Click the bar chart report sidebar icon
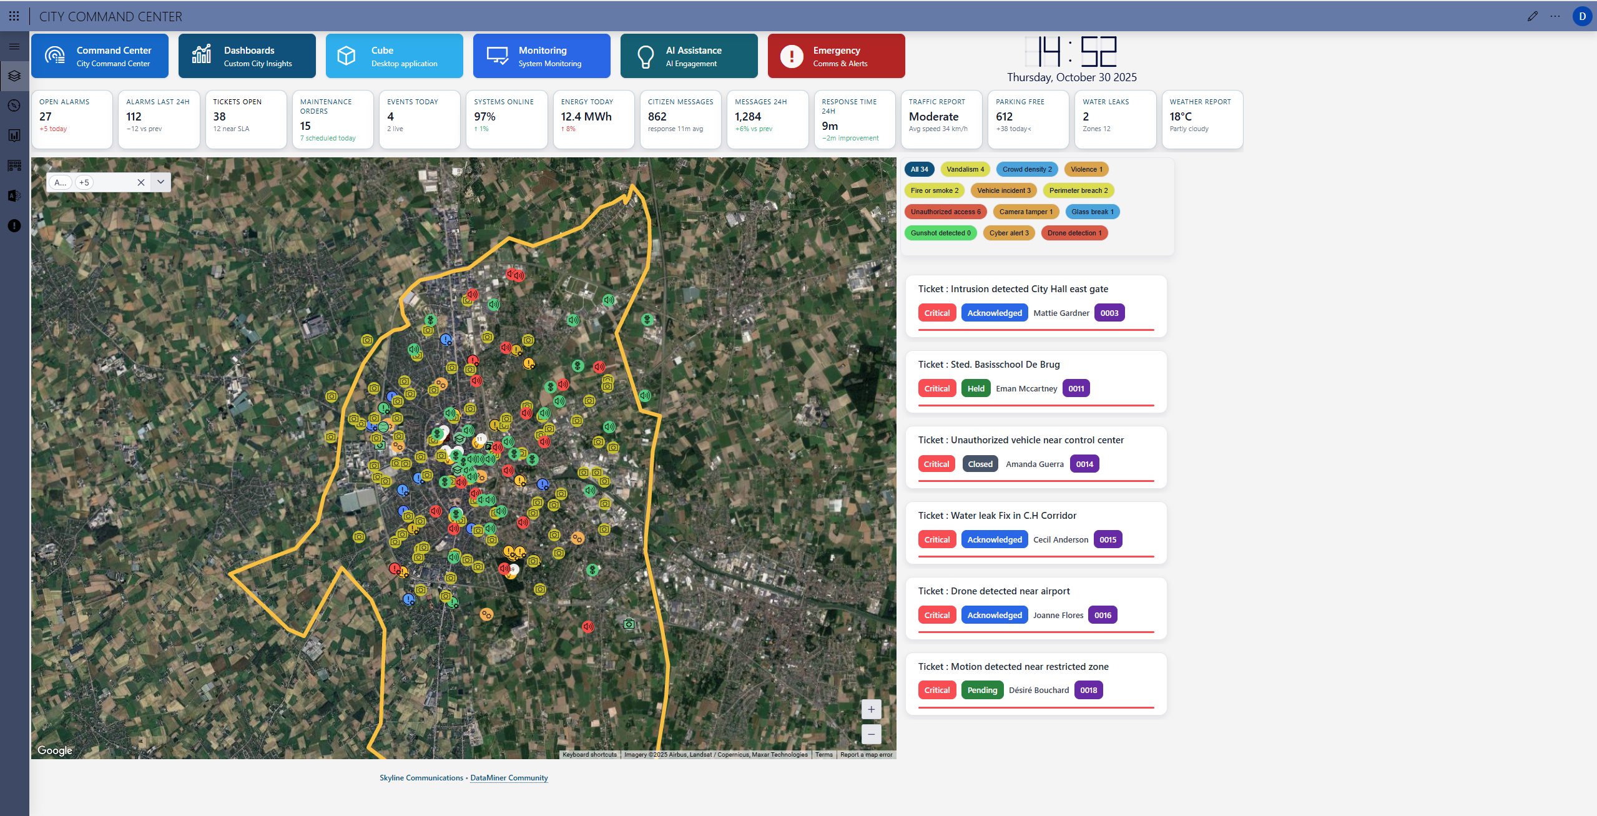1597x816 pixels. 14,135
